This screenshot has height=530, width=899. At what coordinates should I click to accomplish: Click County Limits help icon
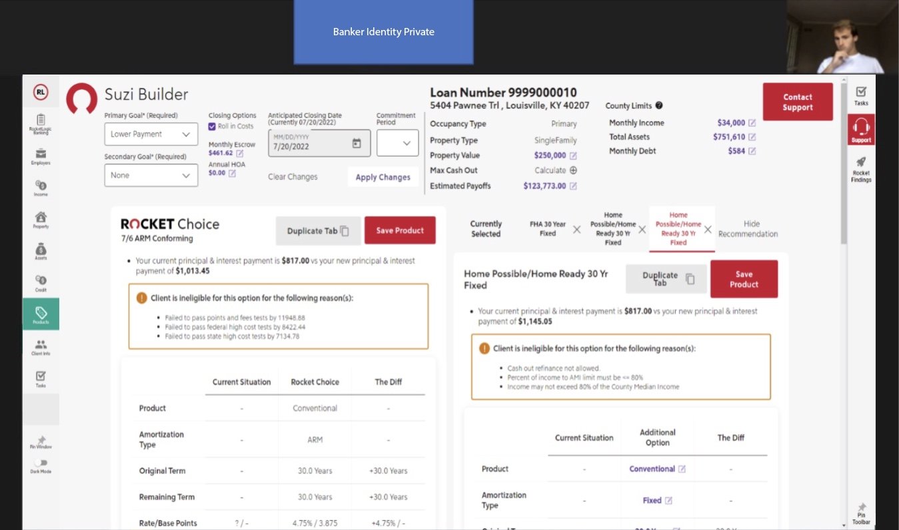pos(659,105)
